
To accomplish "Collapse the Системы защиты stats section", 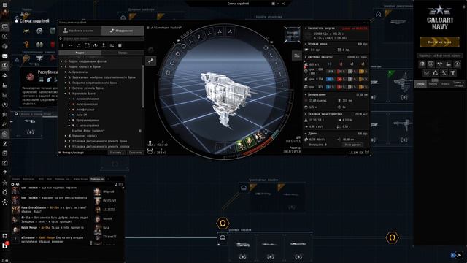I will click(x=306, y=57).
